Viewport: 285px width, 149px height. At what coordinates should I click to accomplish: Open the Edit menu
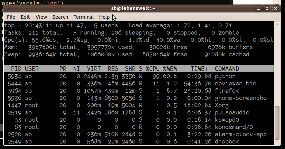(x=25, y=17)
